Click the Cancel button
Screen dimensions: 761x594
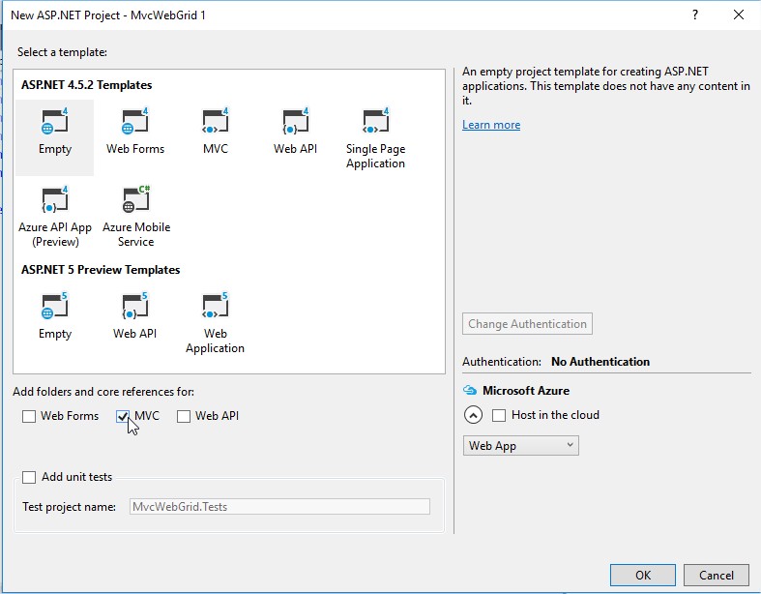click(x=717, y=575)
